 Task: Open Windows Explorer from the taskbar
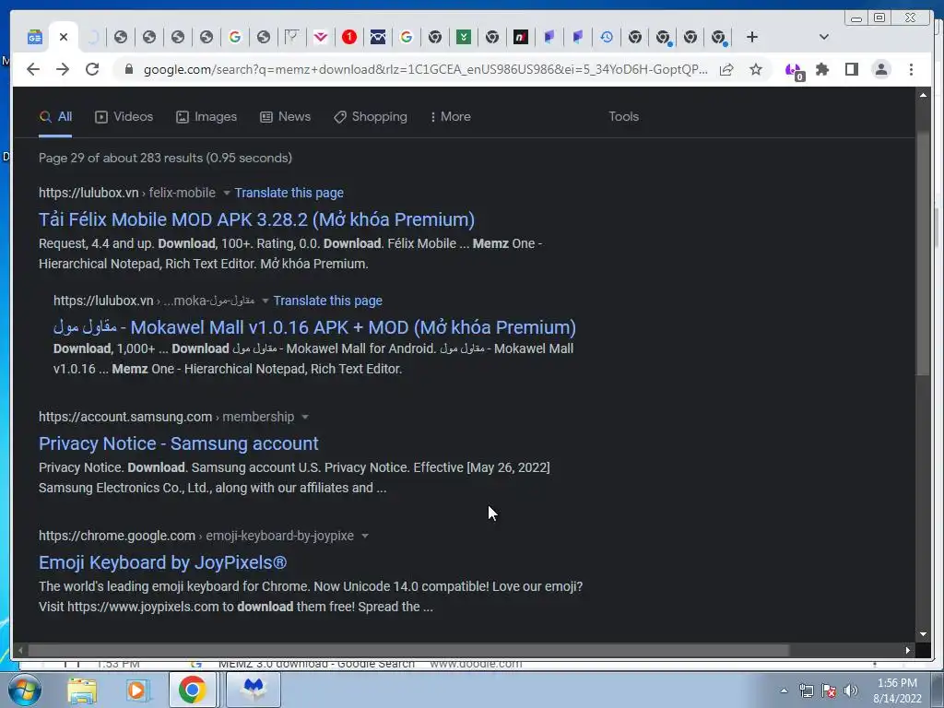82,690
